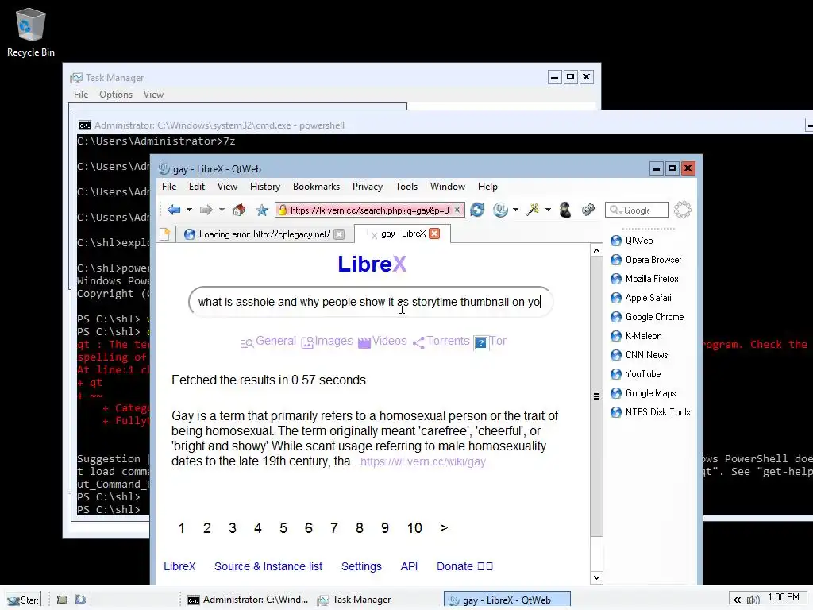The width and height of the screenshot is (813, 610).
Task: Open the Privacy menu
Action: [368, 187]
